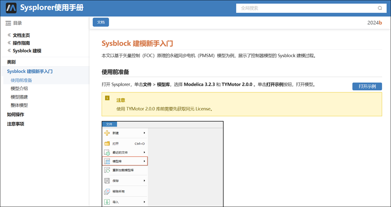Click the 重新加载模型库 icon
391x207 pixels.
107,170
